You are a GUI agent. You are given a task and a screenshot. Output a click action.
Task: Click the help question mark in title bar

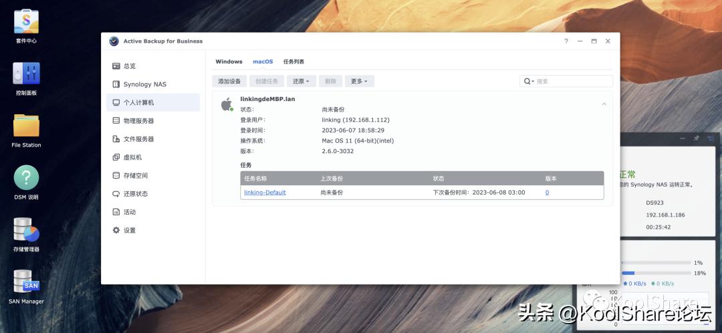[566, 41]
